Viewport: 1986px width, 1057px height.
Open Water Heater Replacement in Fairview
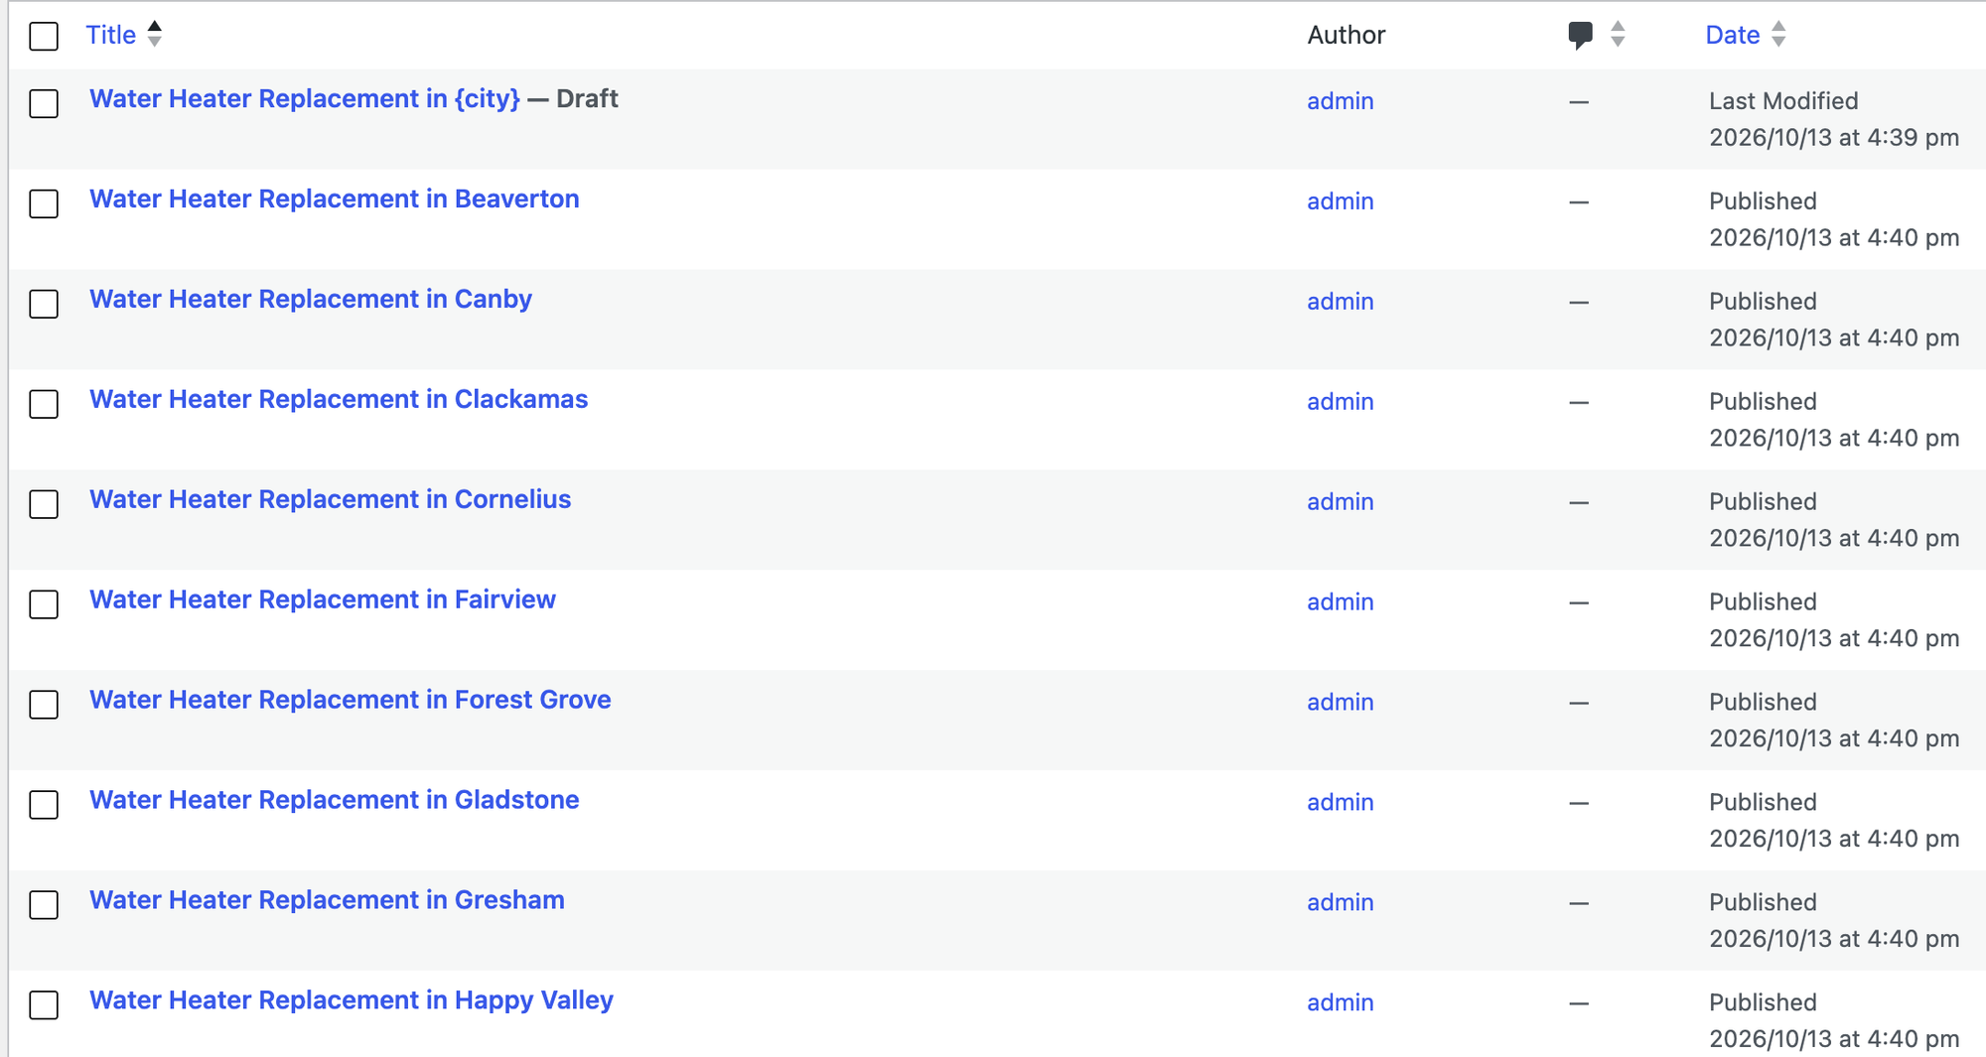(x=323, y=599)
